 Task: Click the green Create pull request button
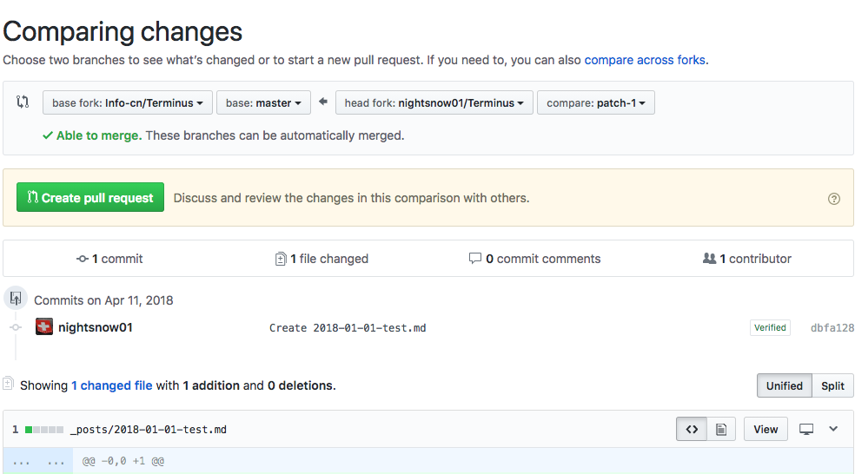pos(90,197)
